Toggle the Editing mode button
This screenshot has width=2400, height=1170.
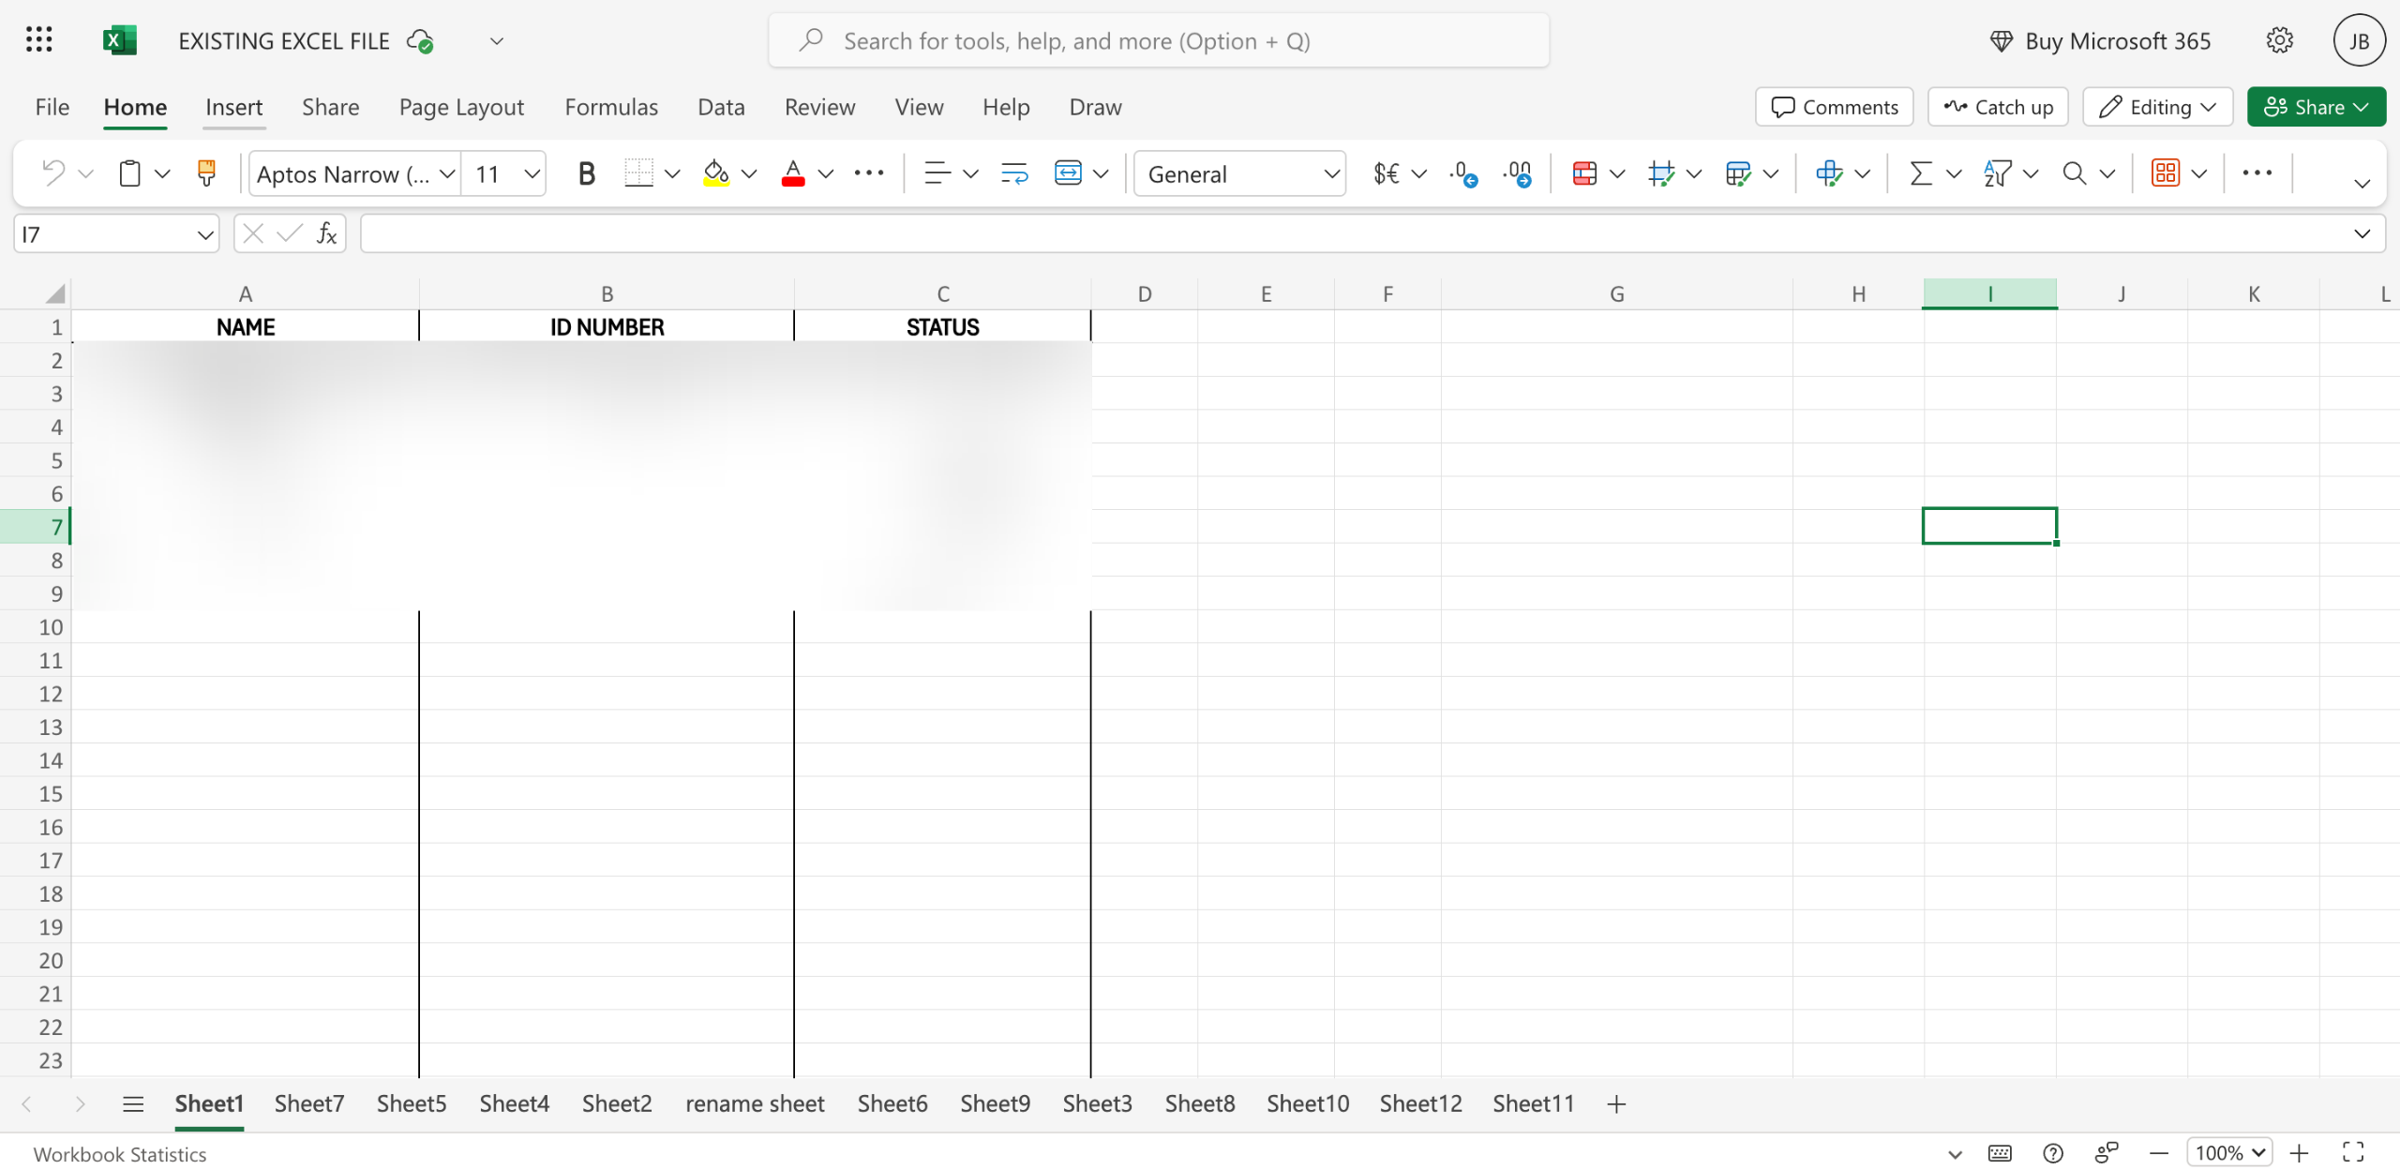click(x=2157, y=107)
